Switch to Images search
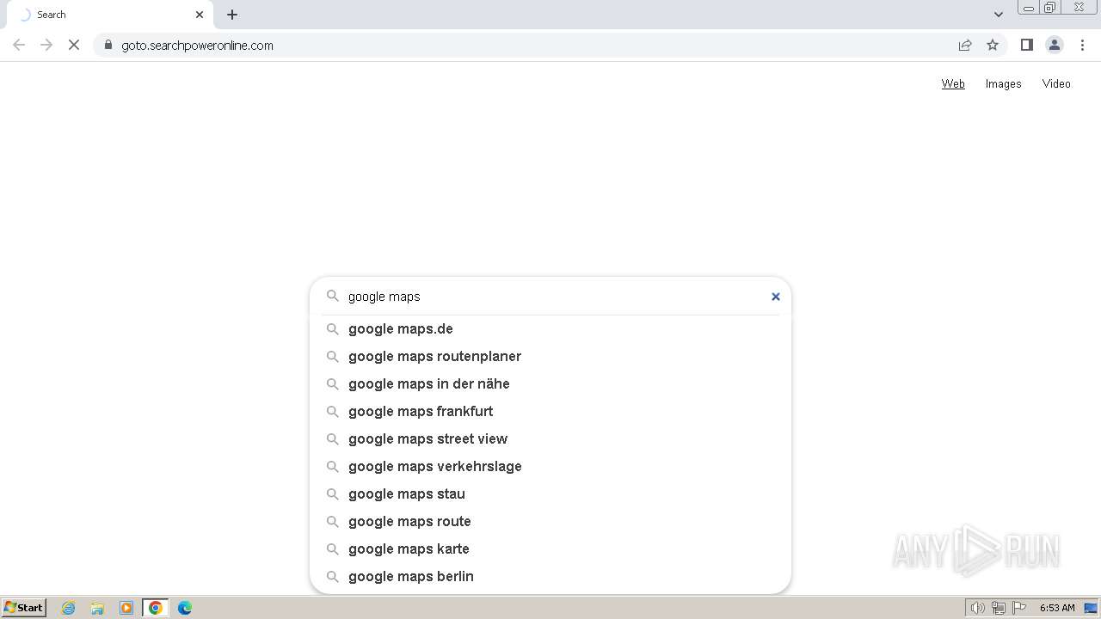The image size is (1101, 619). pyautogui.click(x=1003, y=83)
